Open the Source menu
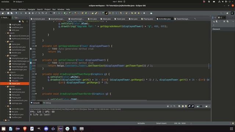The image size is (235, 132). 14,9
